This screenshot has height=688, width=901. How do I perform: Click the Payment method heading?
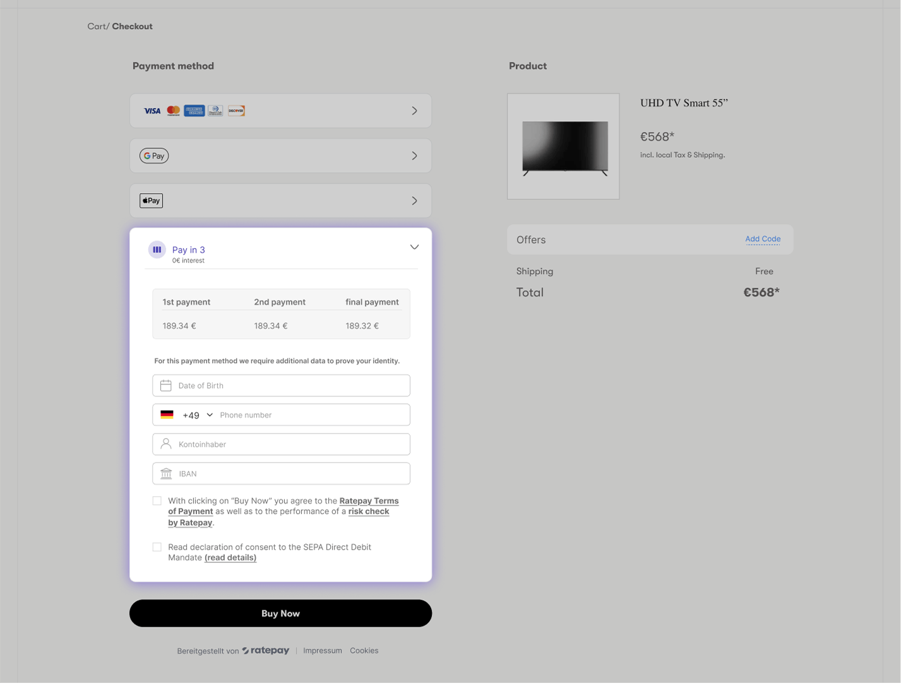pos(173,66)
